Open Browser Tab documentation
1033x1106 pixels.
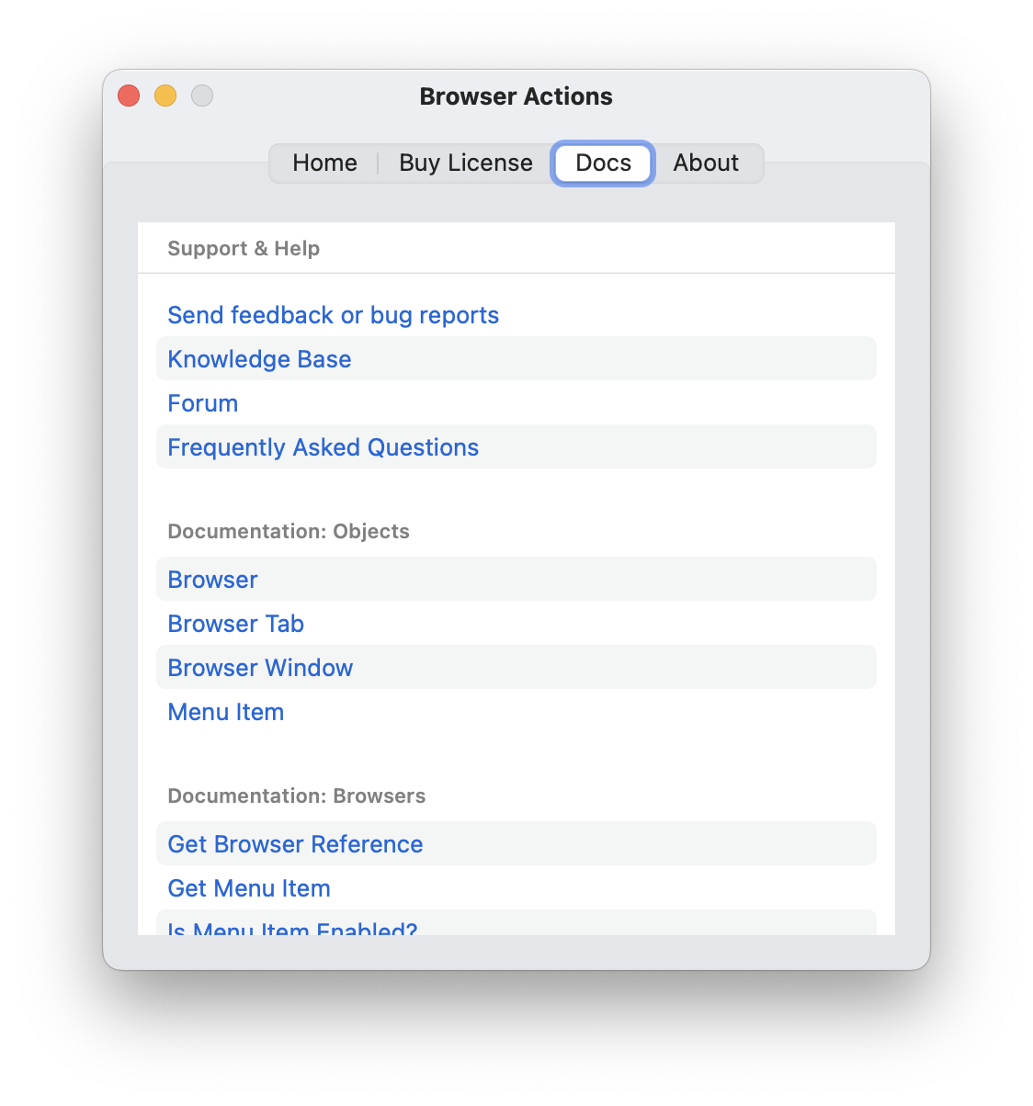pos(235,624)
